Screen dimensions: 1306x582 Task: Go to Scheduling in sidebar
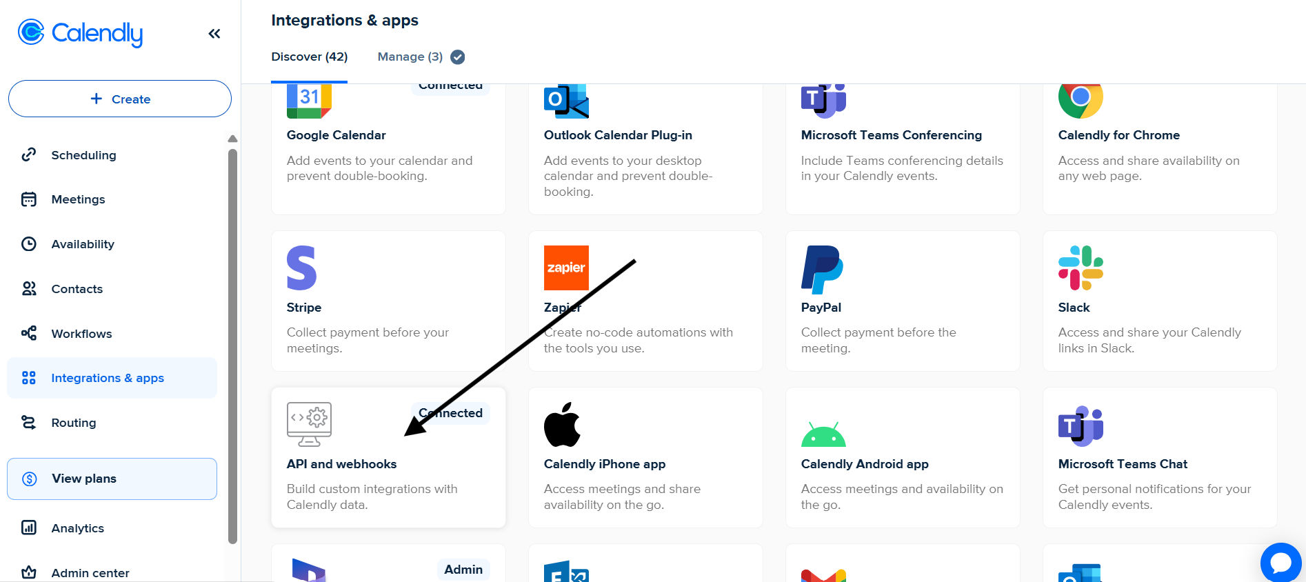(x=83, y=155)
